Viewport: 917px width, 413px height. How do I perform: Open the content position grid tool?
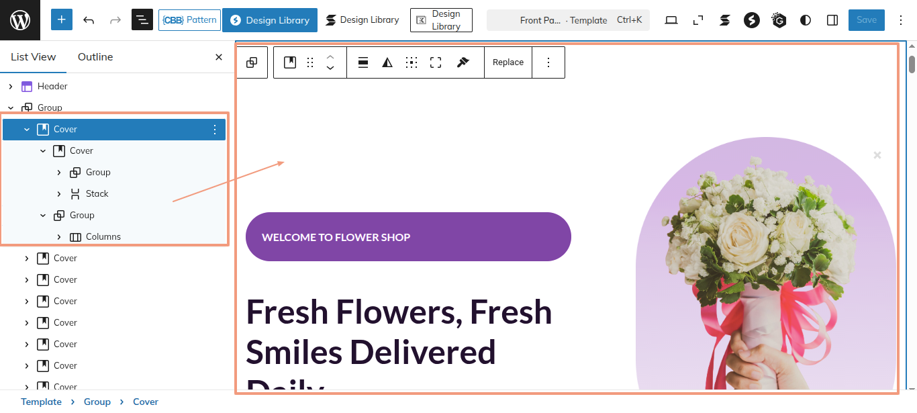click(x=412, y=62)
